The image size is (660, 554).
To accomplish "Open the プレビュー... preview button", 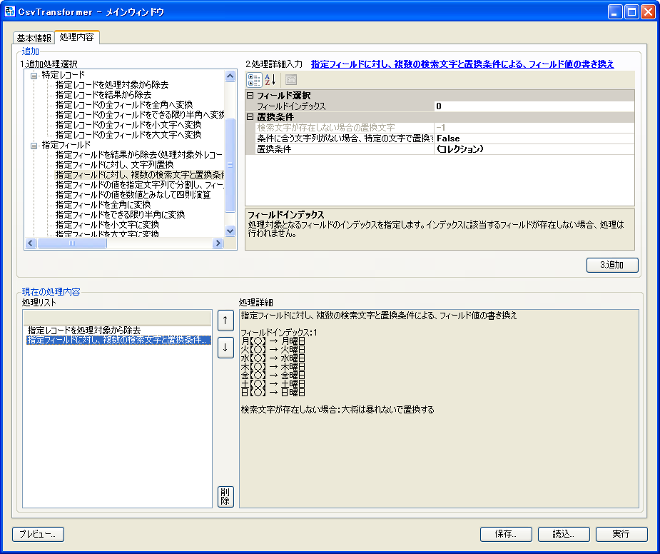I will pyautogui.click(x=39, y=534).
